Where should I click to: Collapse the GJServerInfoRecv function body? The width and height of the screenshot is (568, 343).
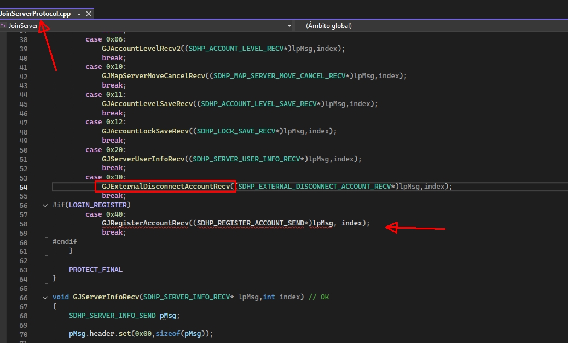click(45, 298)
